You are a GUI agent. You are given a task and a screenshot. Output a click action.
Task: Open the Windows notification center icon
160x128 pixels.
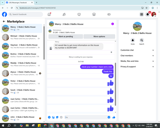click(156, 125)
